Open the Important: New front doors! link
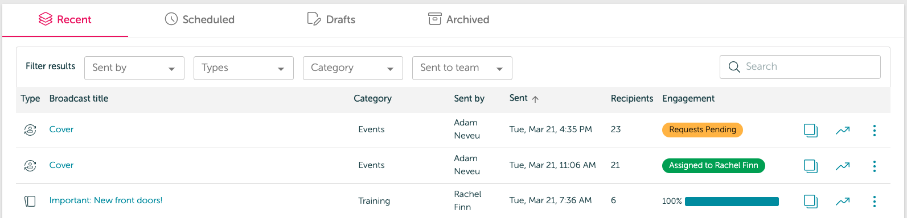Image resolution: width=907 pixels, height=218 pixels. coord(106,200)
